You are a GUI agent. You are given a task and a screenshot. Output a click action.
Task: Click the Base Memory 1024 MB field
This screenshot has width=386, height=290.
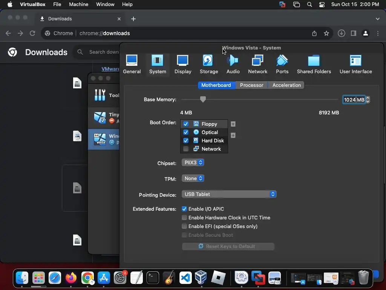tap(354, 100)
